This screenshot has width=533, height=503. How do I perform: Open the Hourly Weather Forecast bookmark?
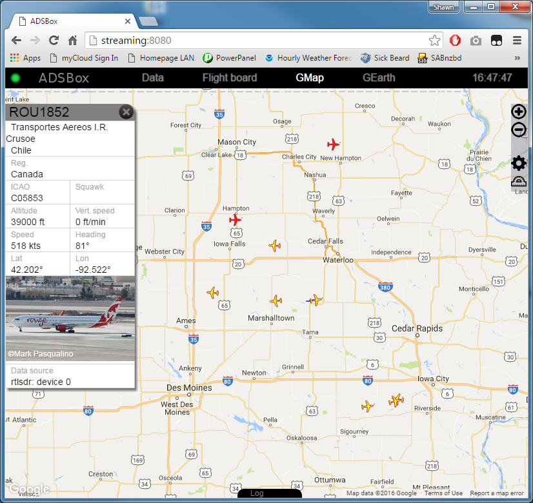pos(308,58)
